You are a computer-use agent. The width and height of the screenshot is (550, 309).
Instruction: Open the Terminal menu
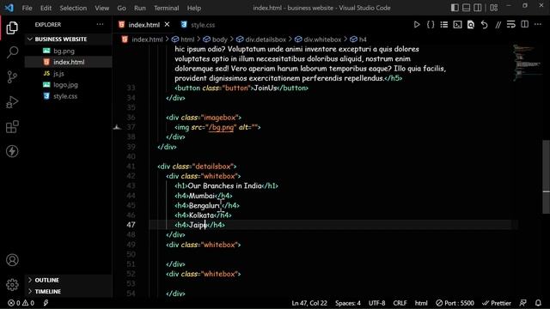click(x=166, y=8)
